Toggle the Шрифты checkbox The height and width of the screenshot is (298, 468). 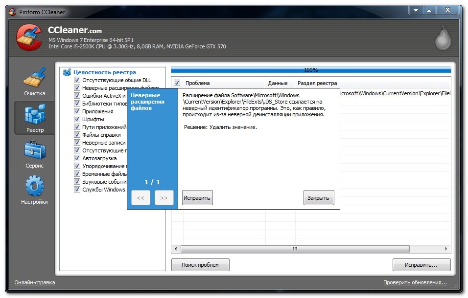coord(77,119)
